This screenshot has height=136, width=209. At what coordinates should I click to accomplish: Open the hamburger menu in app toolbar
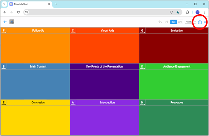[205, 22]
